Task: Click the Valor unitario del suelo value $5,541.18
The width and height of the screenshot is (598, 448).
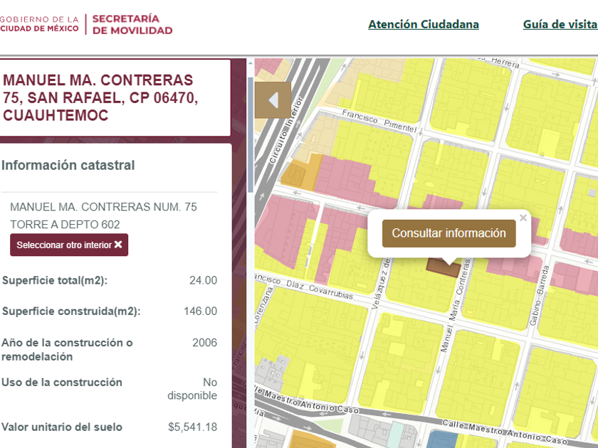Action: pos(193,427)
